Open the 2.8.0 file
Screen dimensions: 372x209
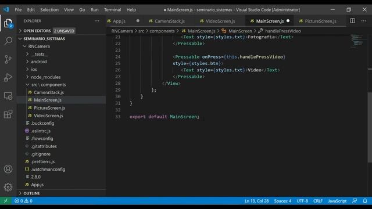[x=36, y=176]
